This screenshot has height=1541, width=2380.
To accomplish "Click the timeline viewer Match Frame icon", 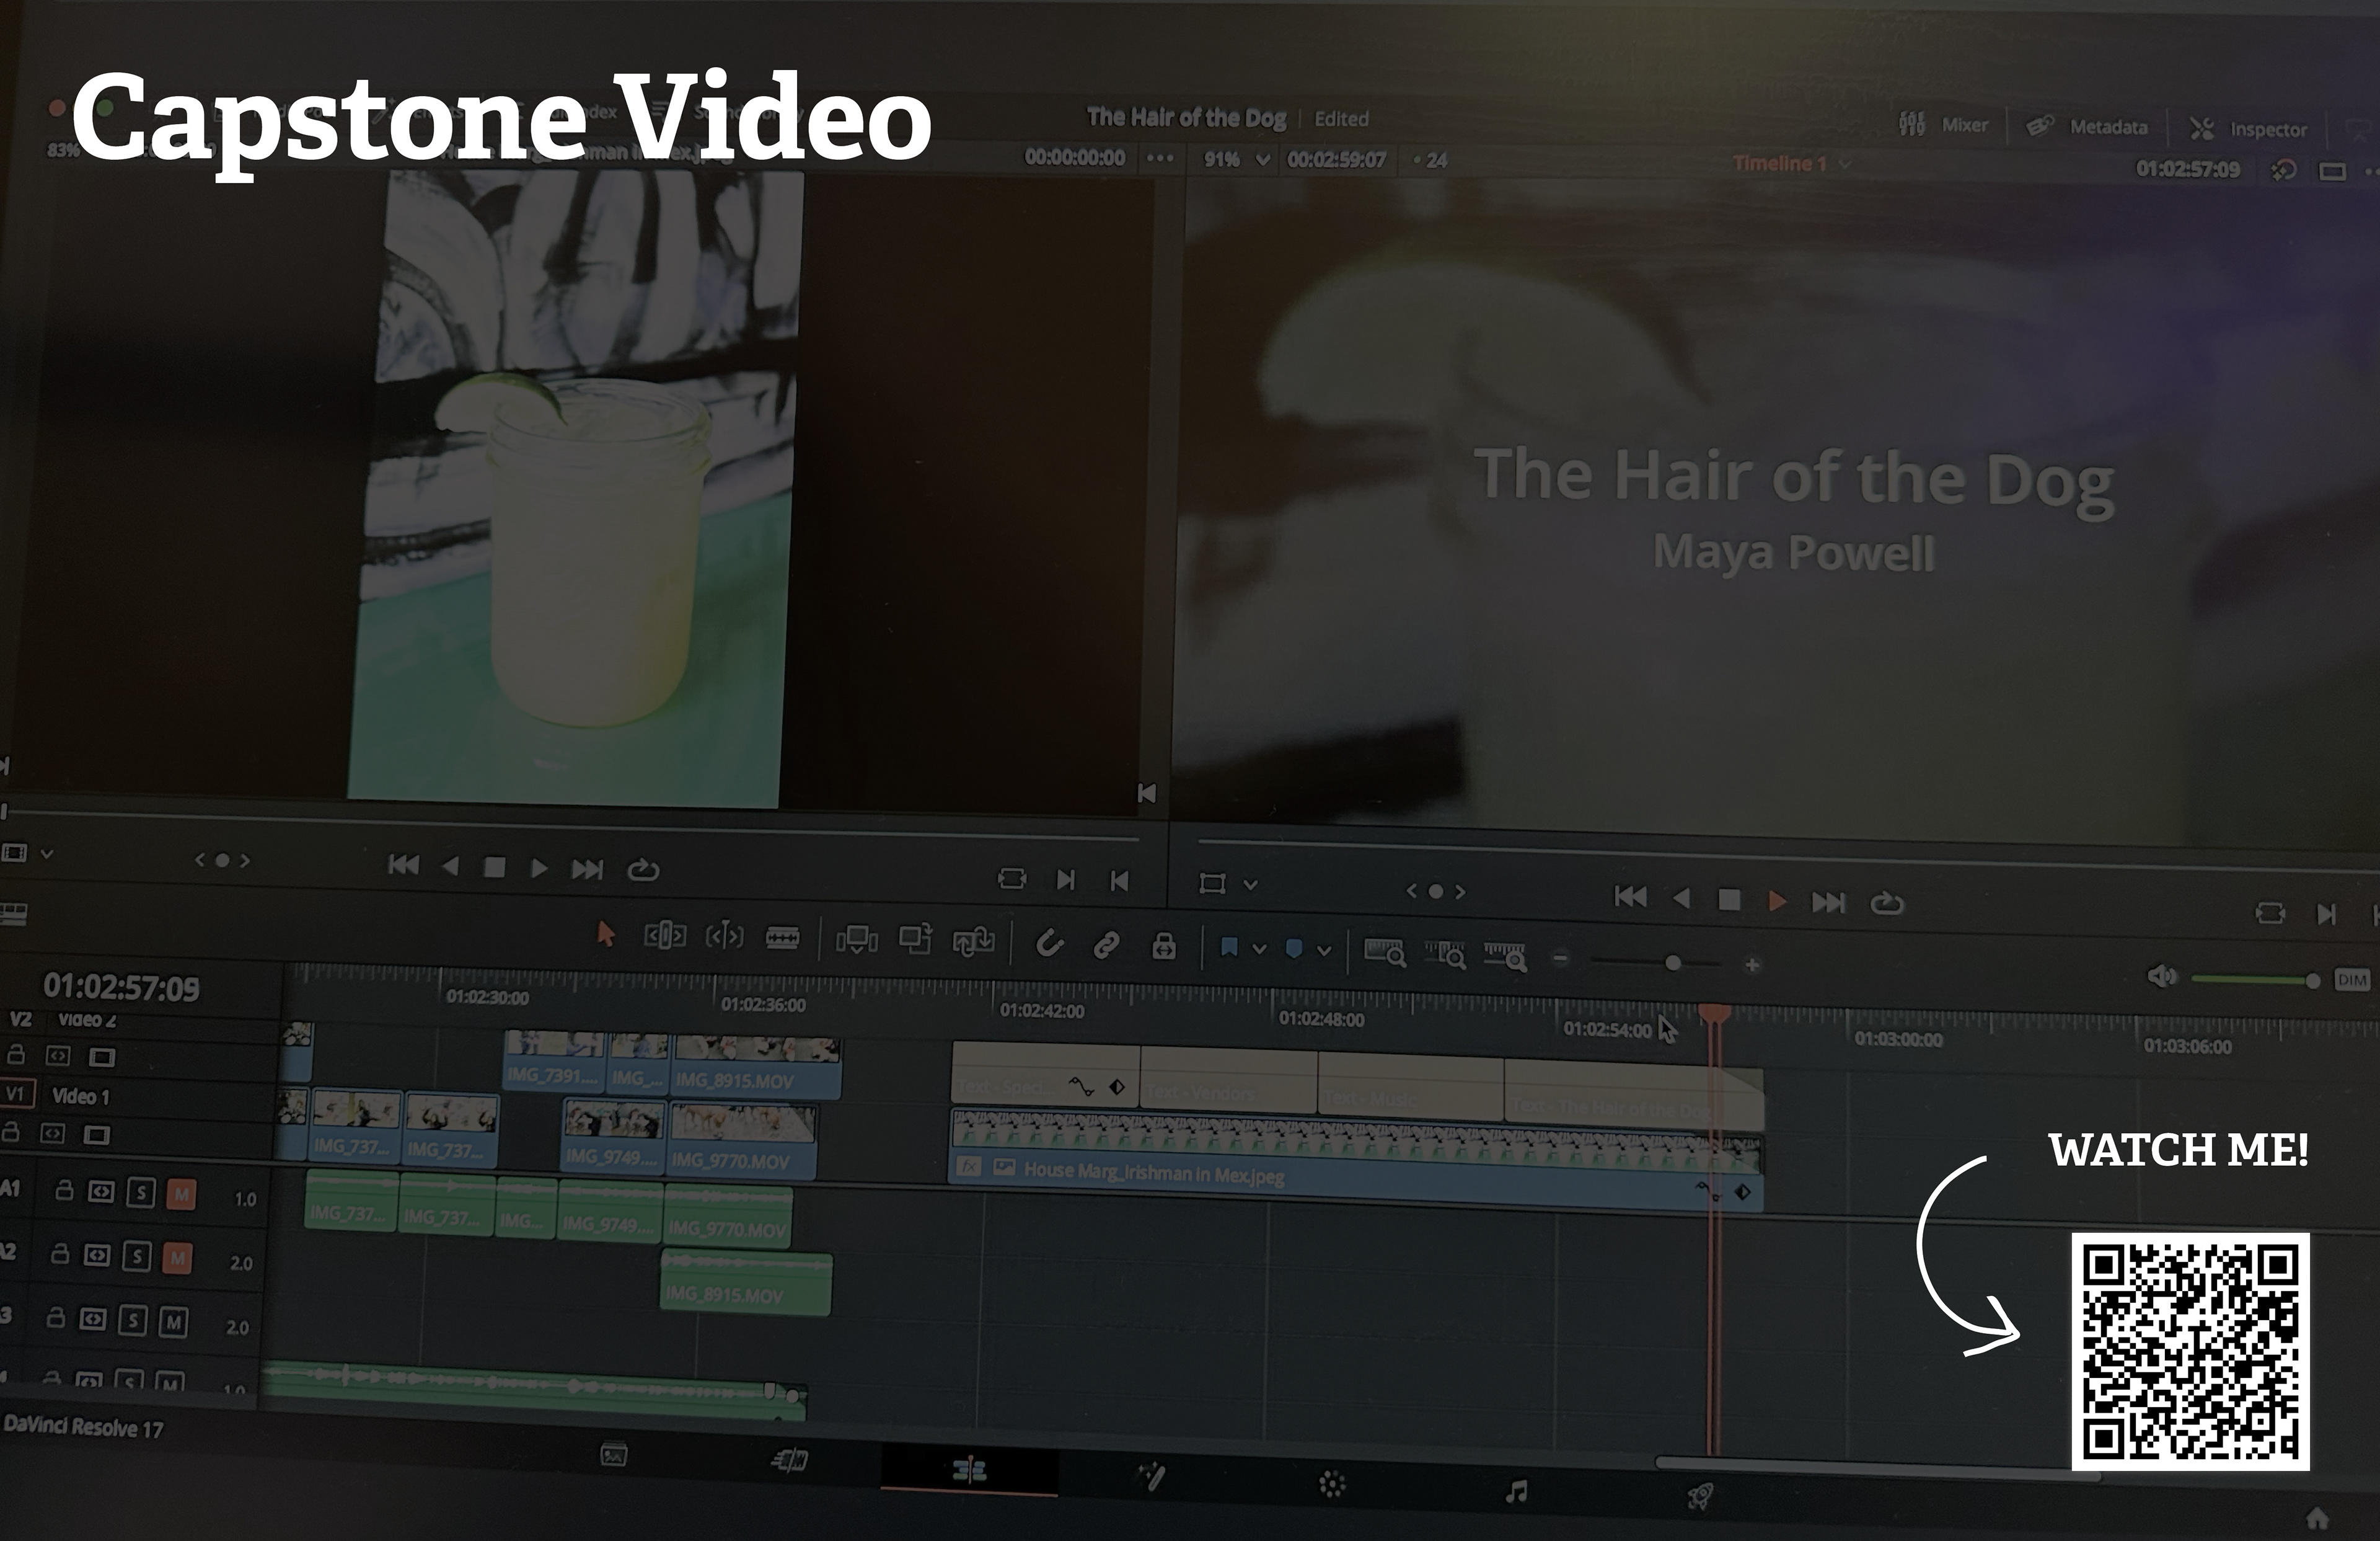I will 2270,913.
